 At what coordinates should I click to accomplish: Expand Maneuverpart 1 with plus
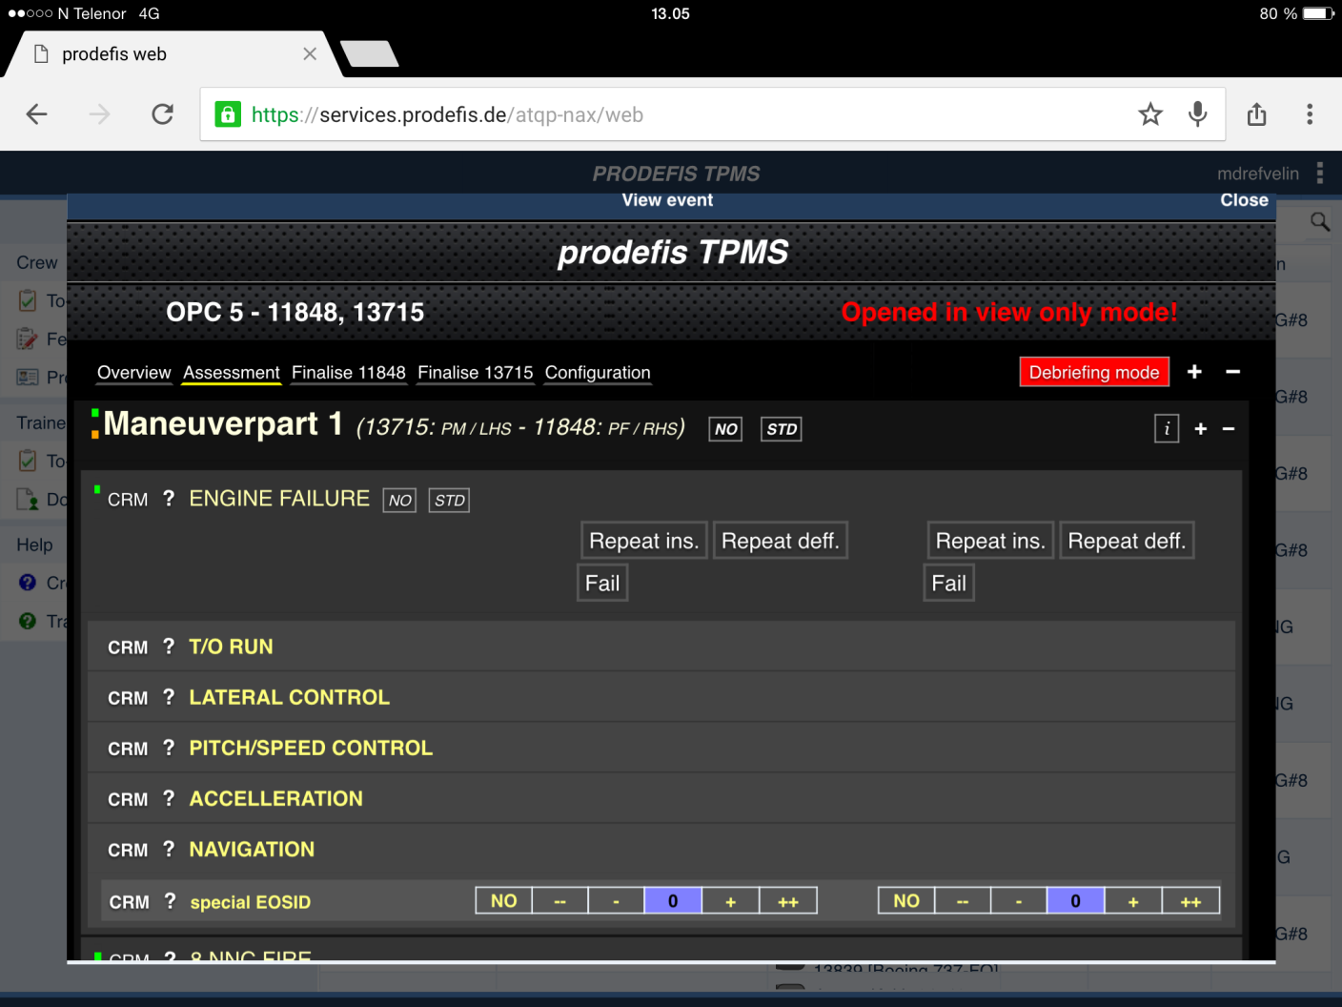[x=1201, y=429]
